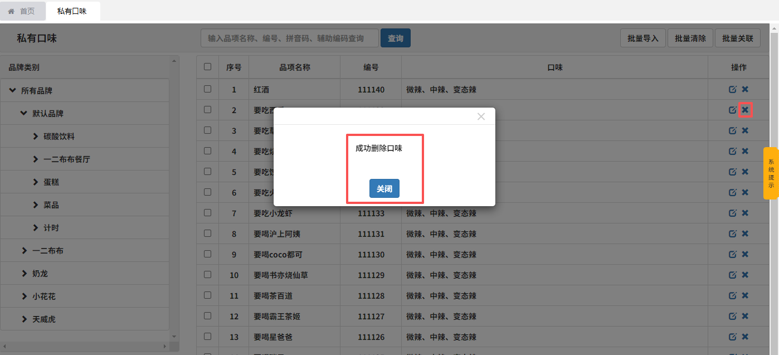Edit flavors for 要喝书亦烧仙草
Viewport: 779px width, 355px height.
click(733, 275)
